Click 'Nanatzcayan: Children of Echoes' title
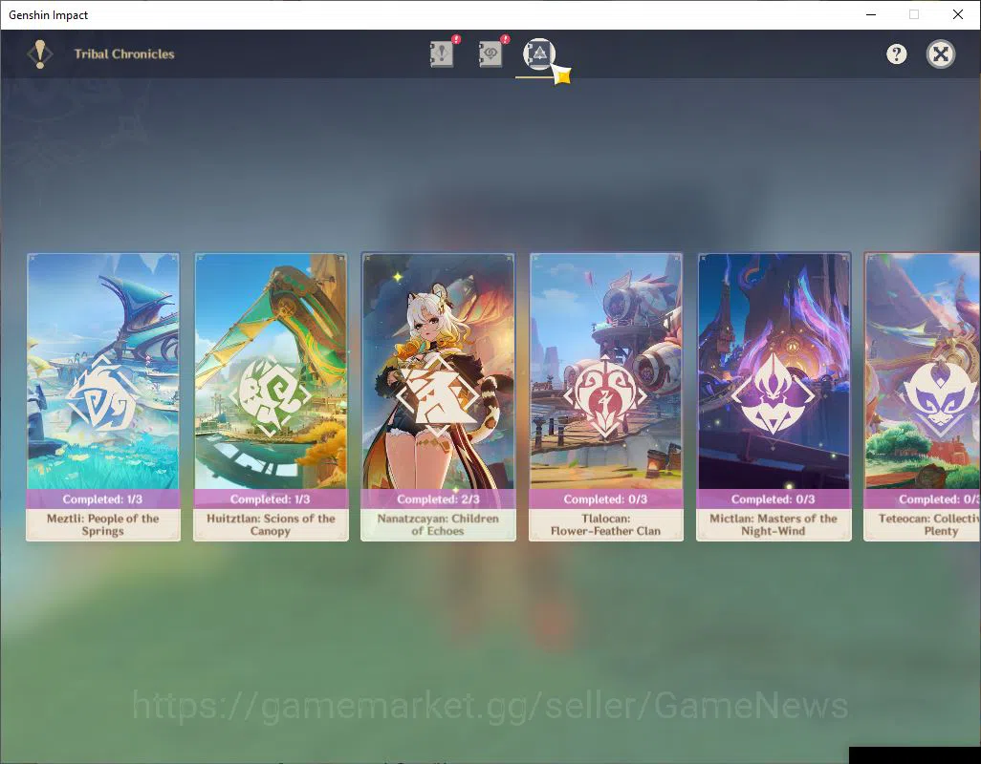 pos(438,524)
